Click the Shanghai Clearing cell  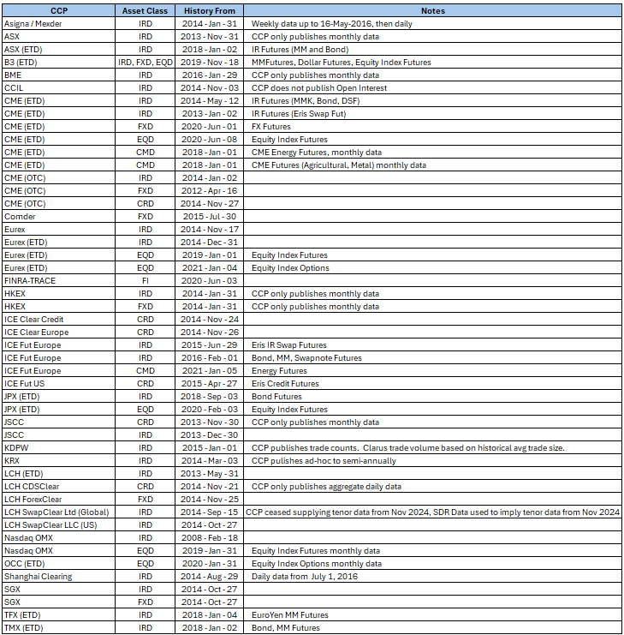pyautogui.click(x=59, y=577)
